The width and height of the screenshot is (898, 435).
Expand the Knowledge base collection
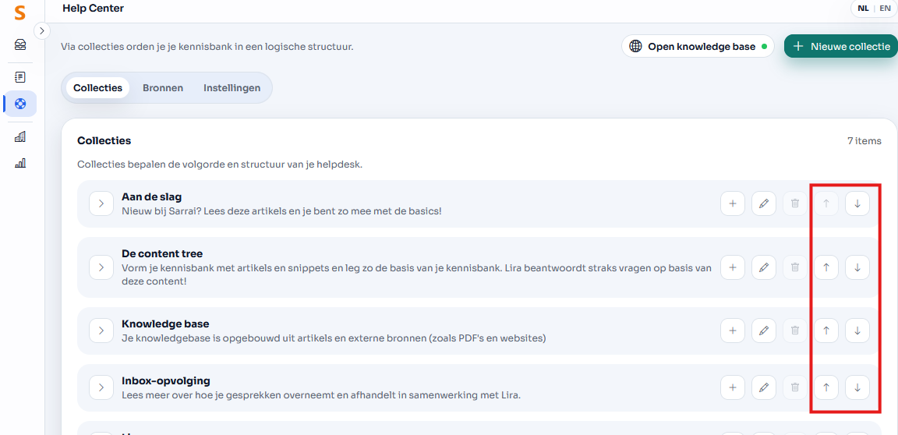coord(101,331)
